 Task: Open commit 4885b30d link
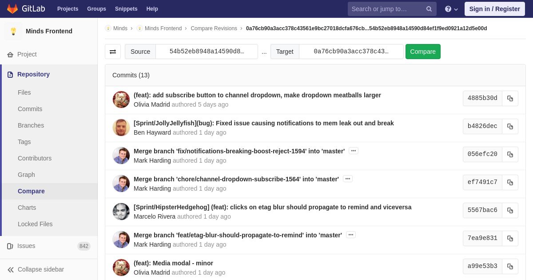(482, 98)
